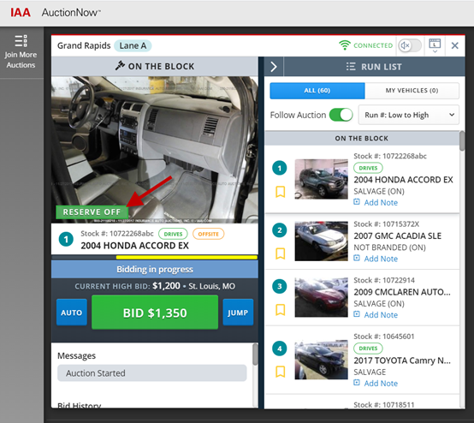Screen dimensions: 474x423
Task: Click the JUMP bid button
Action: (238, 313)
